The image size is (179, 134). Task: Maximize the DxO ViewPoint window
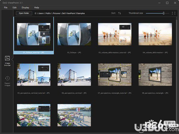(x=167, y=3)
